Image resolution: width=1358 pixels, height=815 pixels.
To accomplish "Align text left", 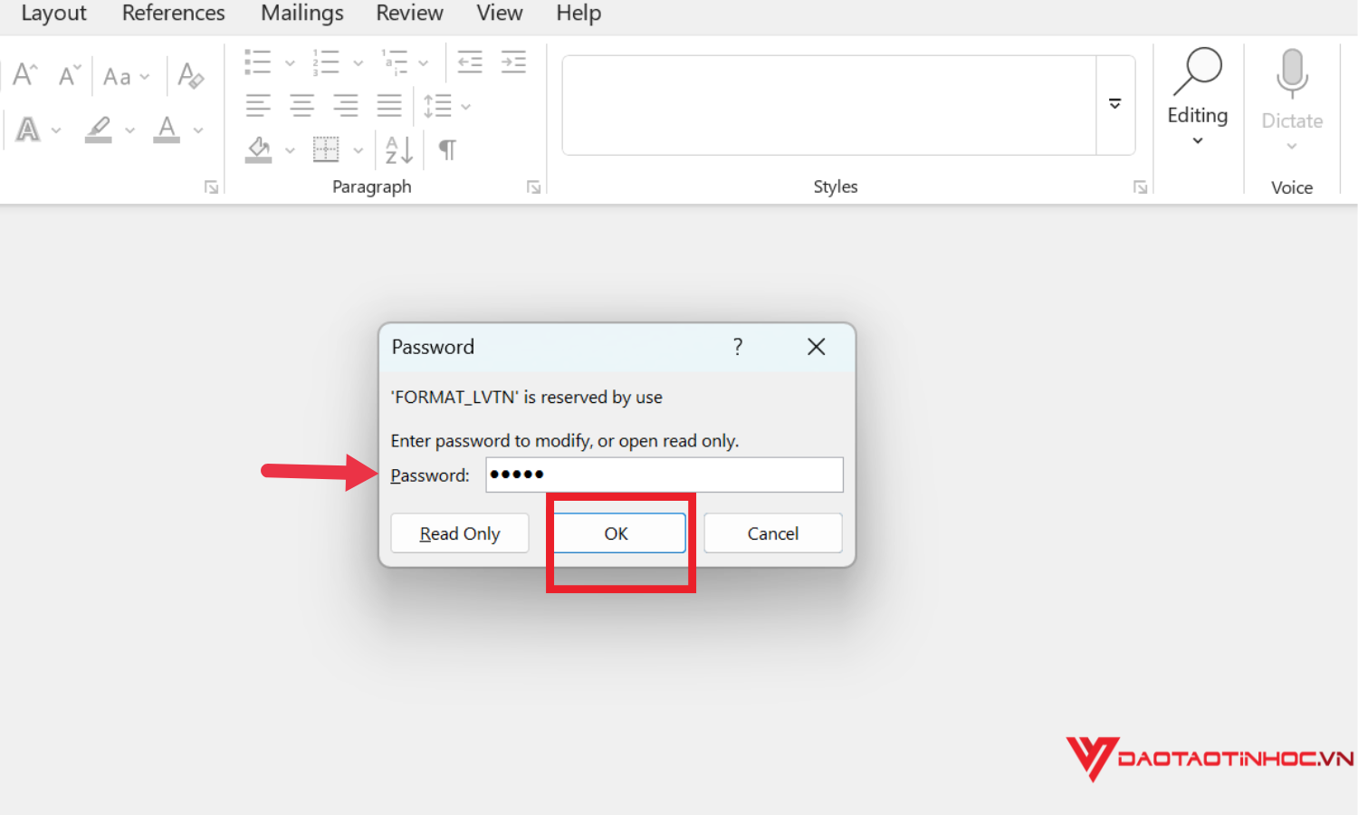I will tap(258, 106).
